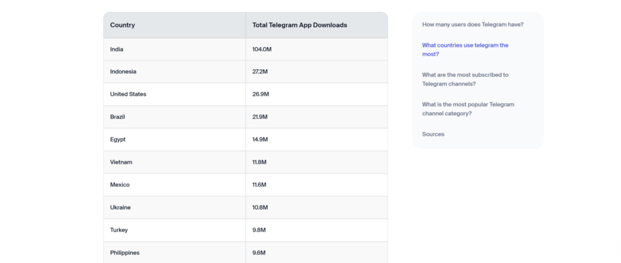Select the Egypt country cell
Viewport: 621px width, 263px height.
[x=174, y=139]
